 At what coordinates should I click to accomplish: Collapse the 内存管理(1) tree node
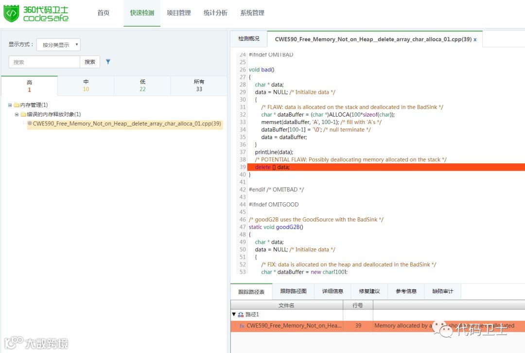[x=10, y=105]
